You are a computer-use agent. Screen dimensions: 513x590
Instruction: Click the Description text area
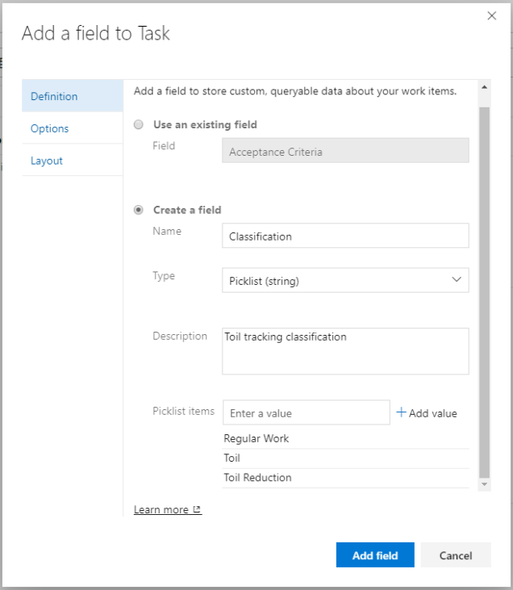[x=345, y=351]
